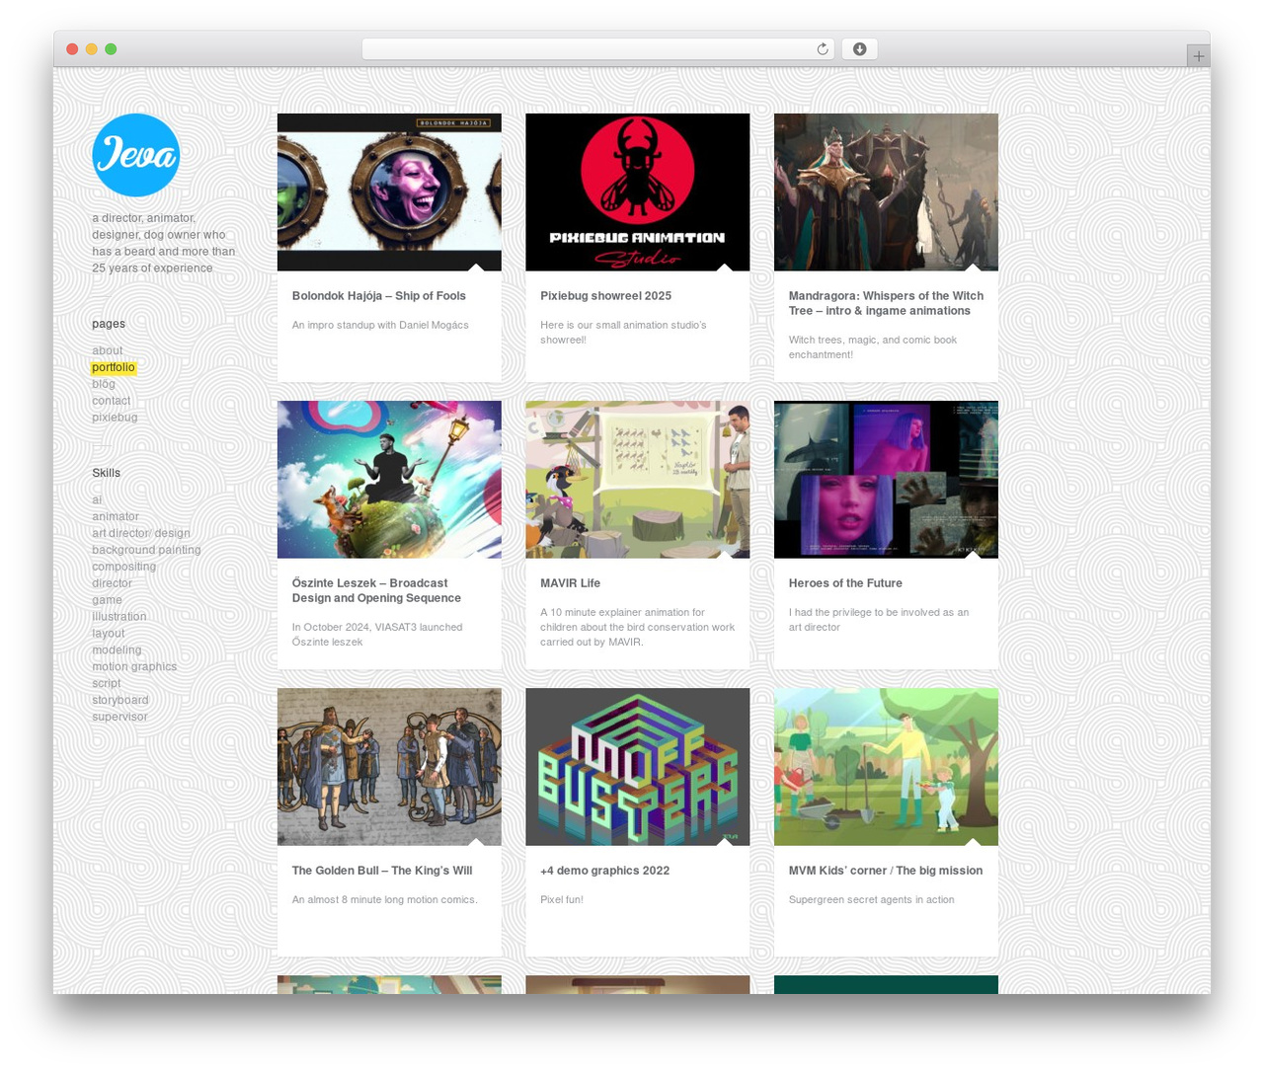This screenshot has width=1264, height=1070.
Task: Reload the page with the refresh icon
Action: coord(822,49)
